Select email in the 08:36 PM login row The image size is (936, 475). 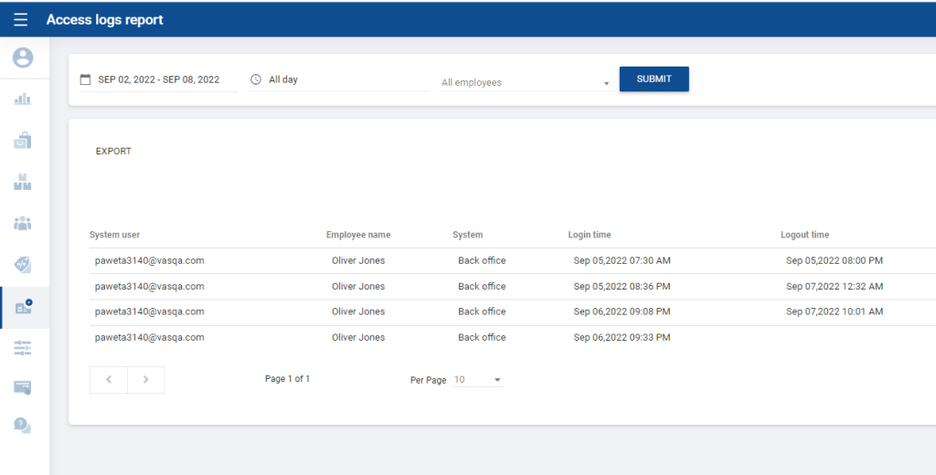point(149,287)
